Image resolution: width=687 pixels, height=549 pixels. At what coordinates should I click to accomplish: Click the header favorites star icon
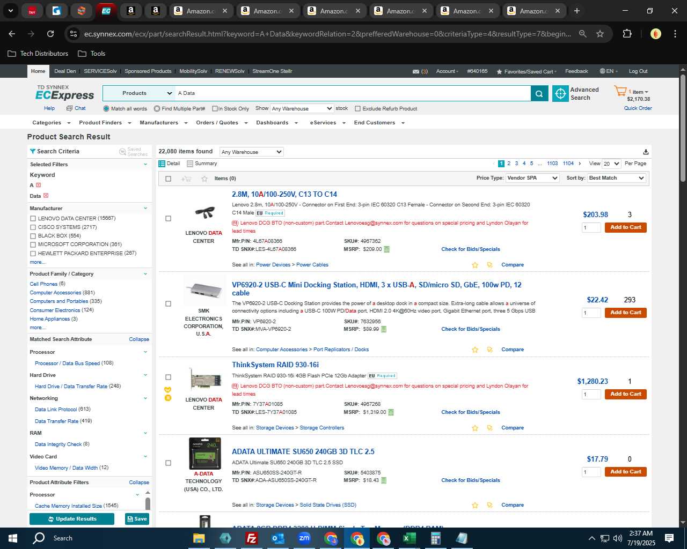204,179
